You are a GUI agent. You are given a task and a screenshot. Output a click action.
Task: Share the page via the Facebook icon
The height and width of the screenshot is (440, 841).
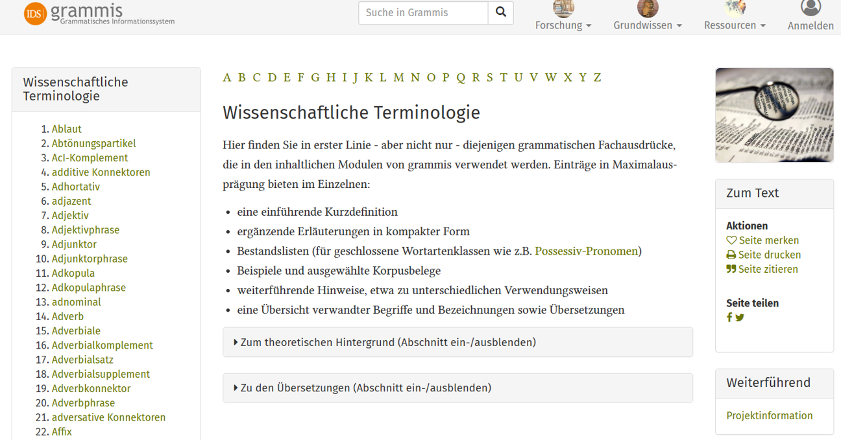[x=729, y=317]
